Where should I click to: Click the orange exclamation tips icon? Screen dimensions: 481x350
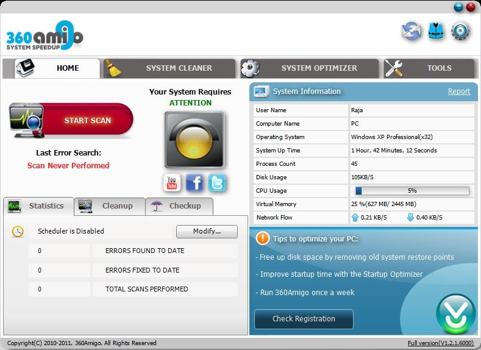(x=263, y=238)
